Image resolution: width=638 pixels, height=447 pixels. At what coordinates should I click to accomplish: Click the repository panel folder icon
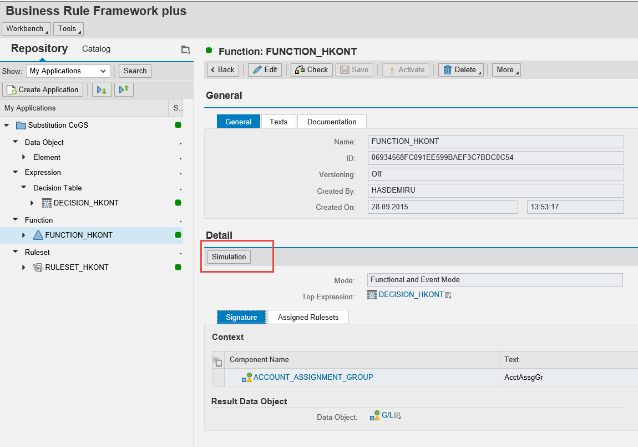click(185, 49)
